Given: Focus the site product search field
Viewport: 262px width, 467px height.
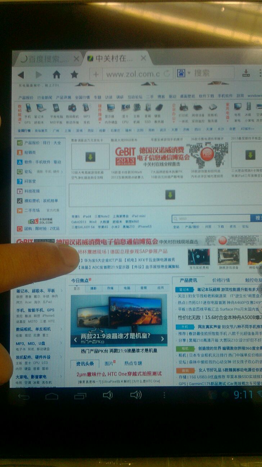Looking at the screenshot, I should tap(211, 218).
